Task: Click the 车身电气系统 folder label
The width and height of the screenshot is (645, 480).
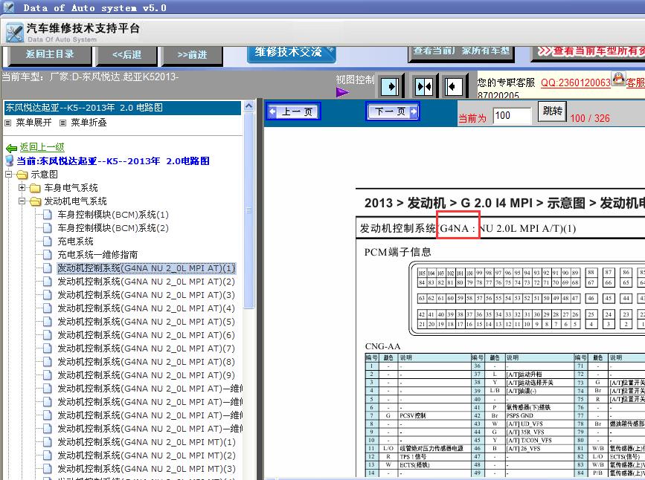Action: (x=71, y=188)
